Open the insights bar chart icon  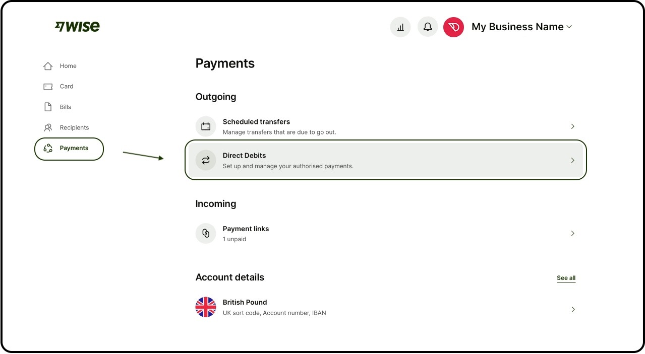tap(400, 27)
